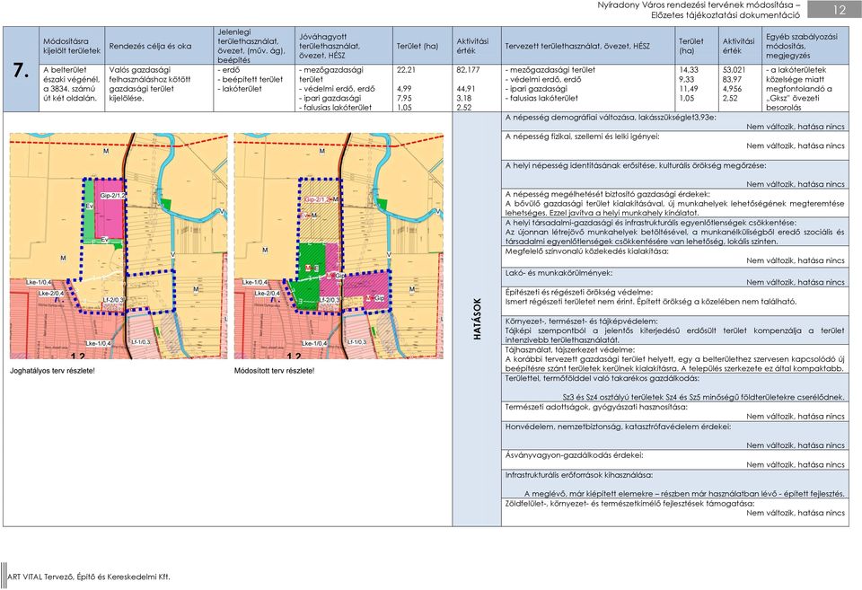Click the pink 'Gip-2/1,2' zone in the left map
This screenshot has height=590, width=862.
pos(110,208)
